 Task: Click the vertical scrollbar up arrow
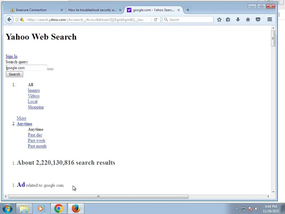273,28
